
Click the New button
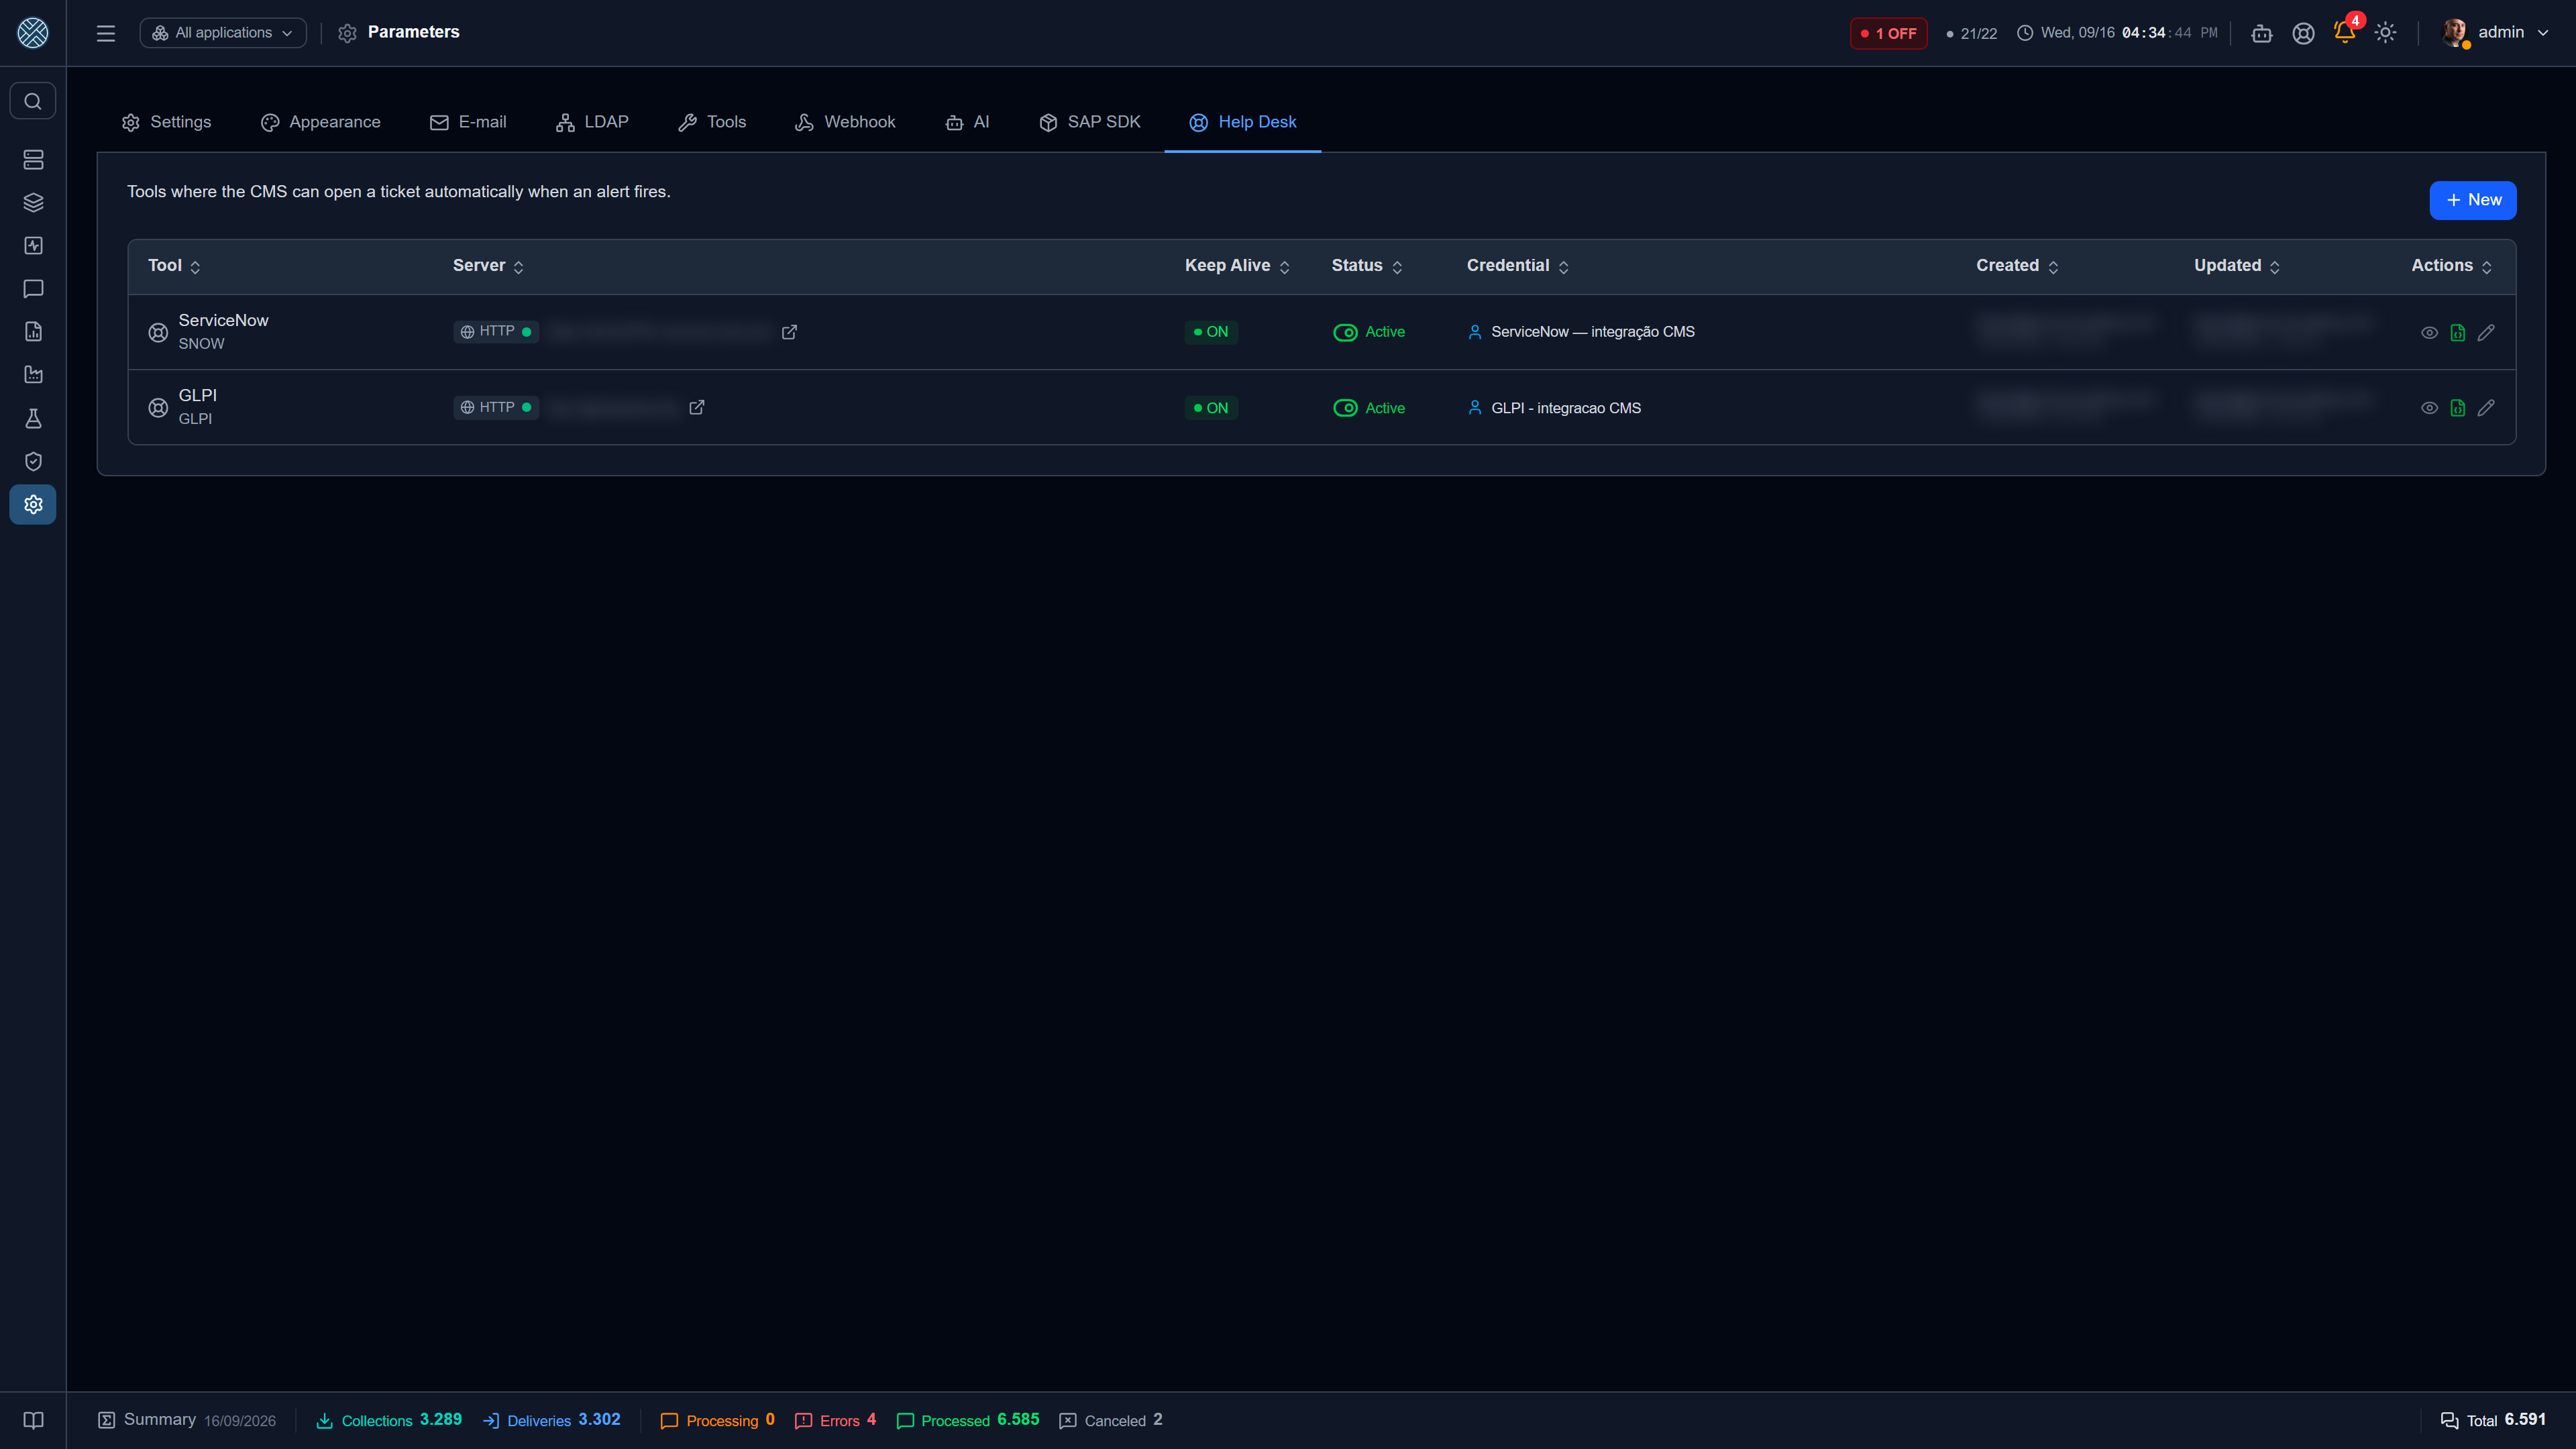click(2473, 200)
